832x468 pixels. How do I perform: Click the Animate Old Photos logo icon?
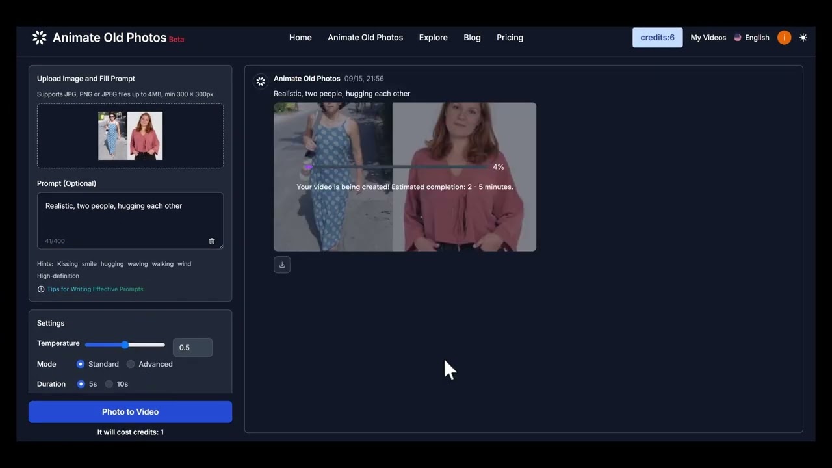click(40, 38)
